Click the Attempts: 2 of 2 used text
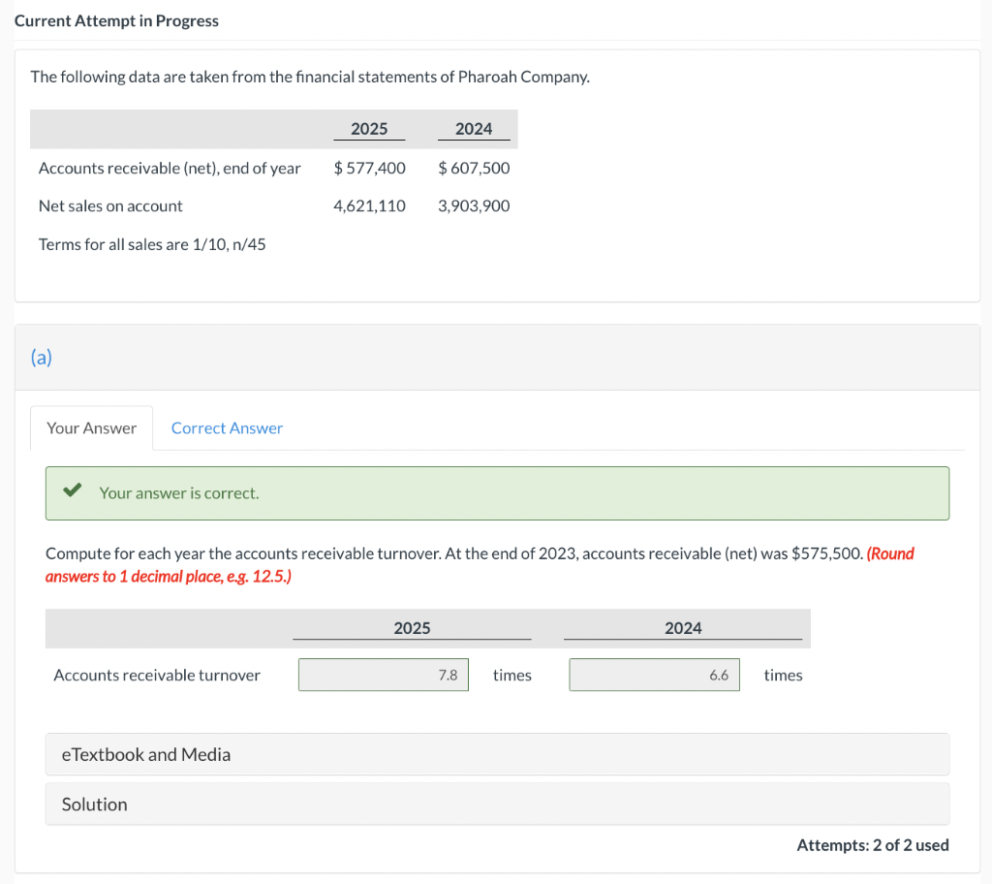The image size is (992, 884). 872,844
